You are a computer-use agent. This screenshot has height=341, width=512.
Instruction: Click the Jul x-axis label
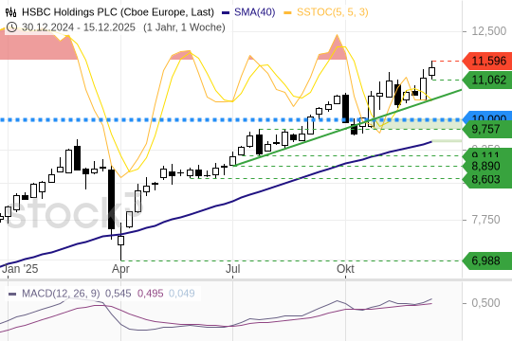(x=233, y=269)
